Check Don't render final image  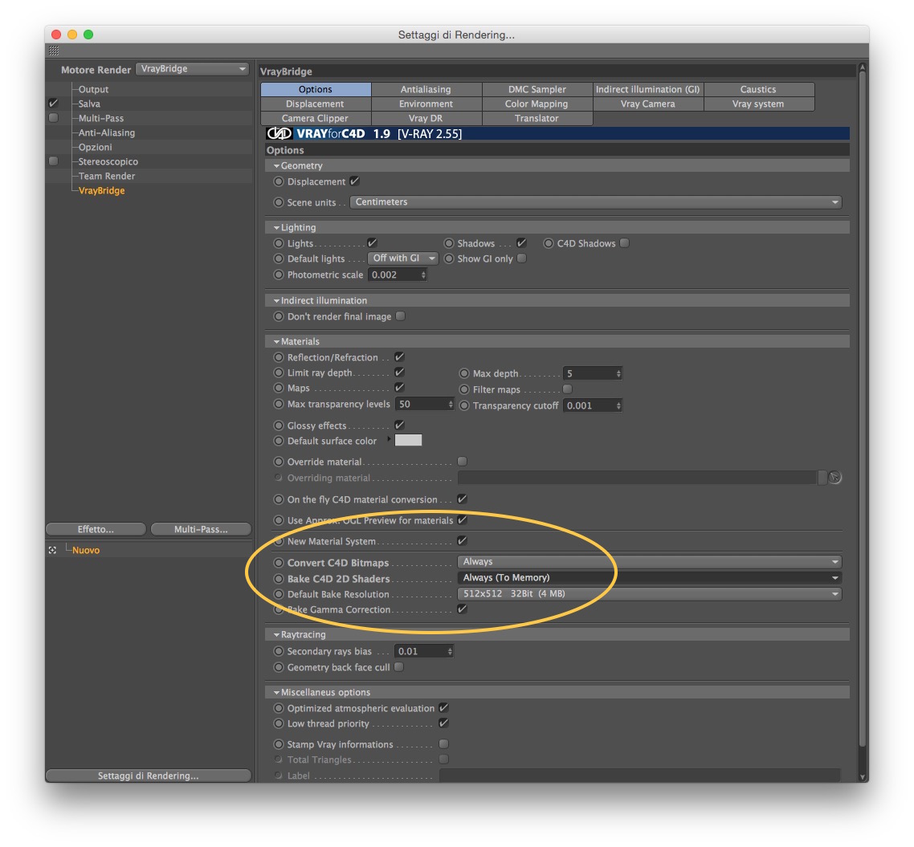[401, 316]
